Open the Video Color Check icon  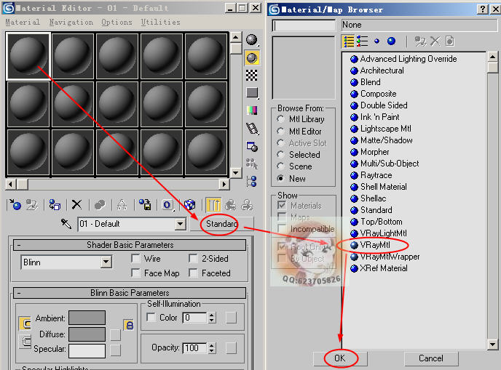pos(252,110)
